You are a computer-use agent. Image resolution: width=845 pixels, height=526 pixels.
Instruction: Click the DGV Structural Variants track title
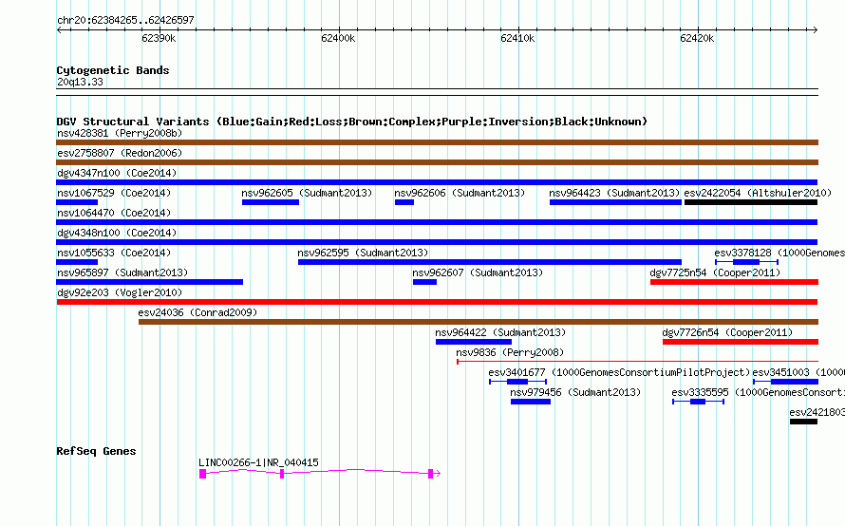click(352, 122)
